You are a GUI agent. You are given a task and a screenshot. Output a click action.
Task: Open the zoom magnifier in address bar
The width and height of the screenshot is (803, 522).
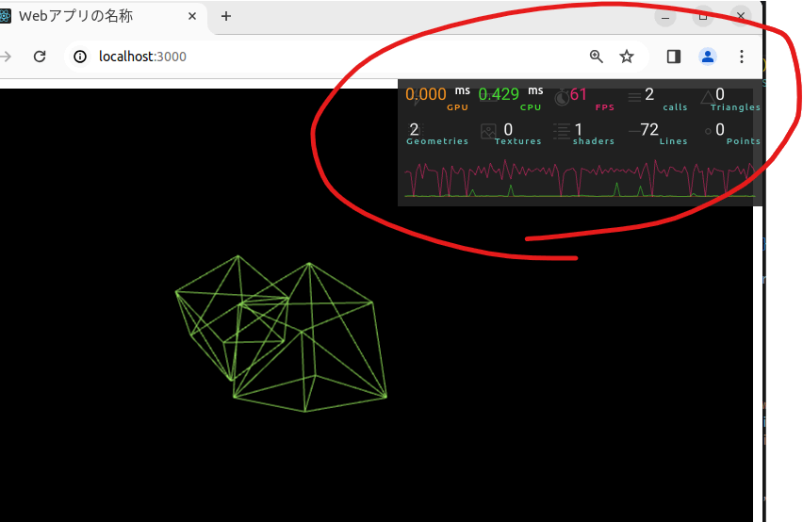(596, 57)
